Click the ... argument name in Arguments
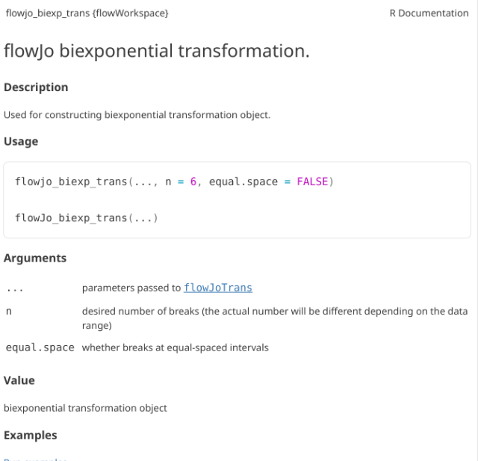 click(x=14, y=288)
